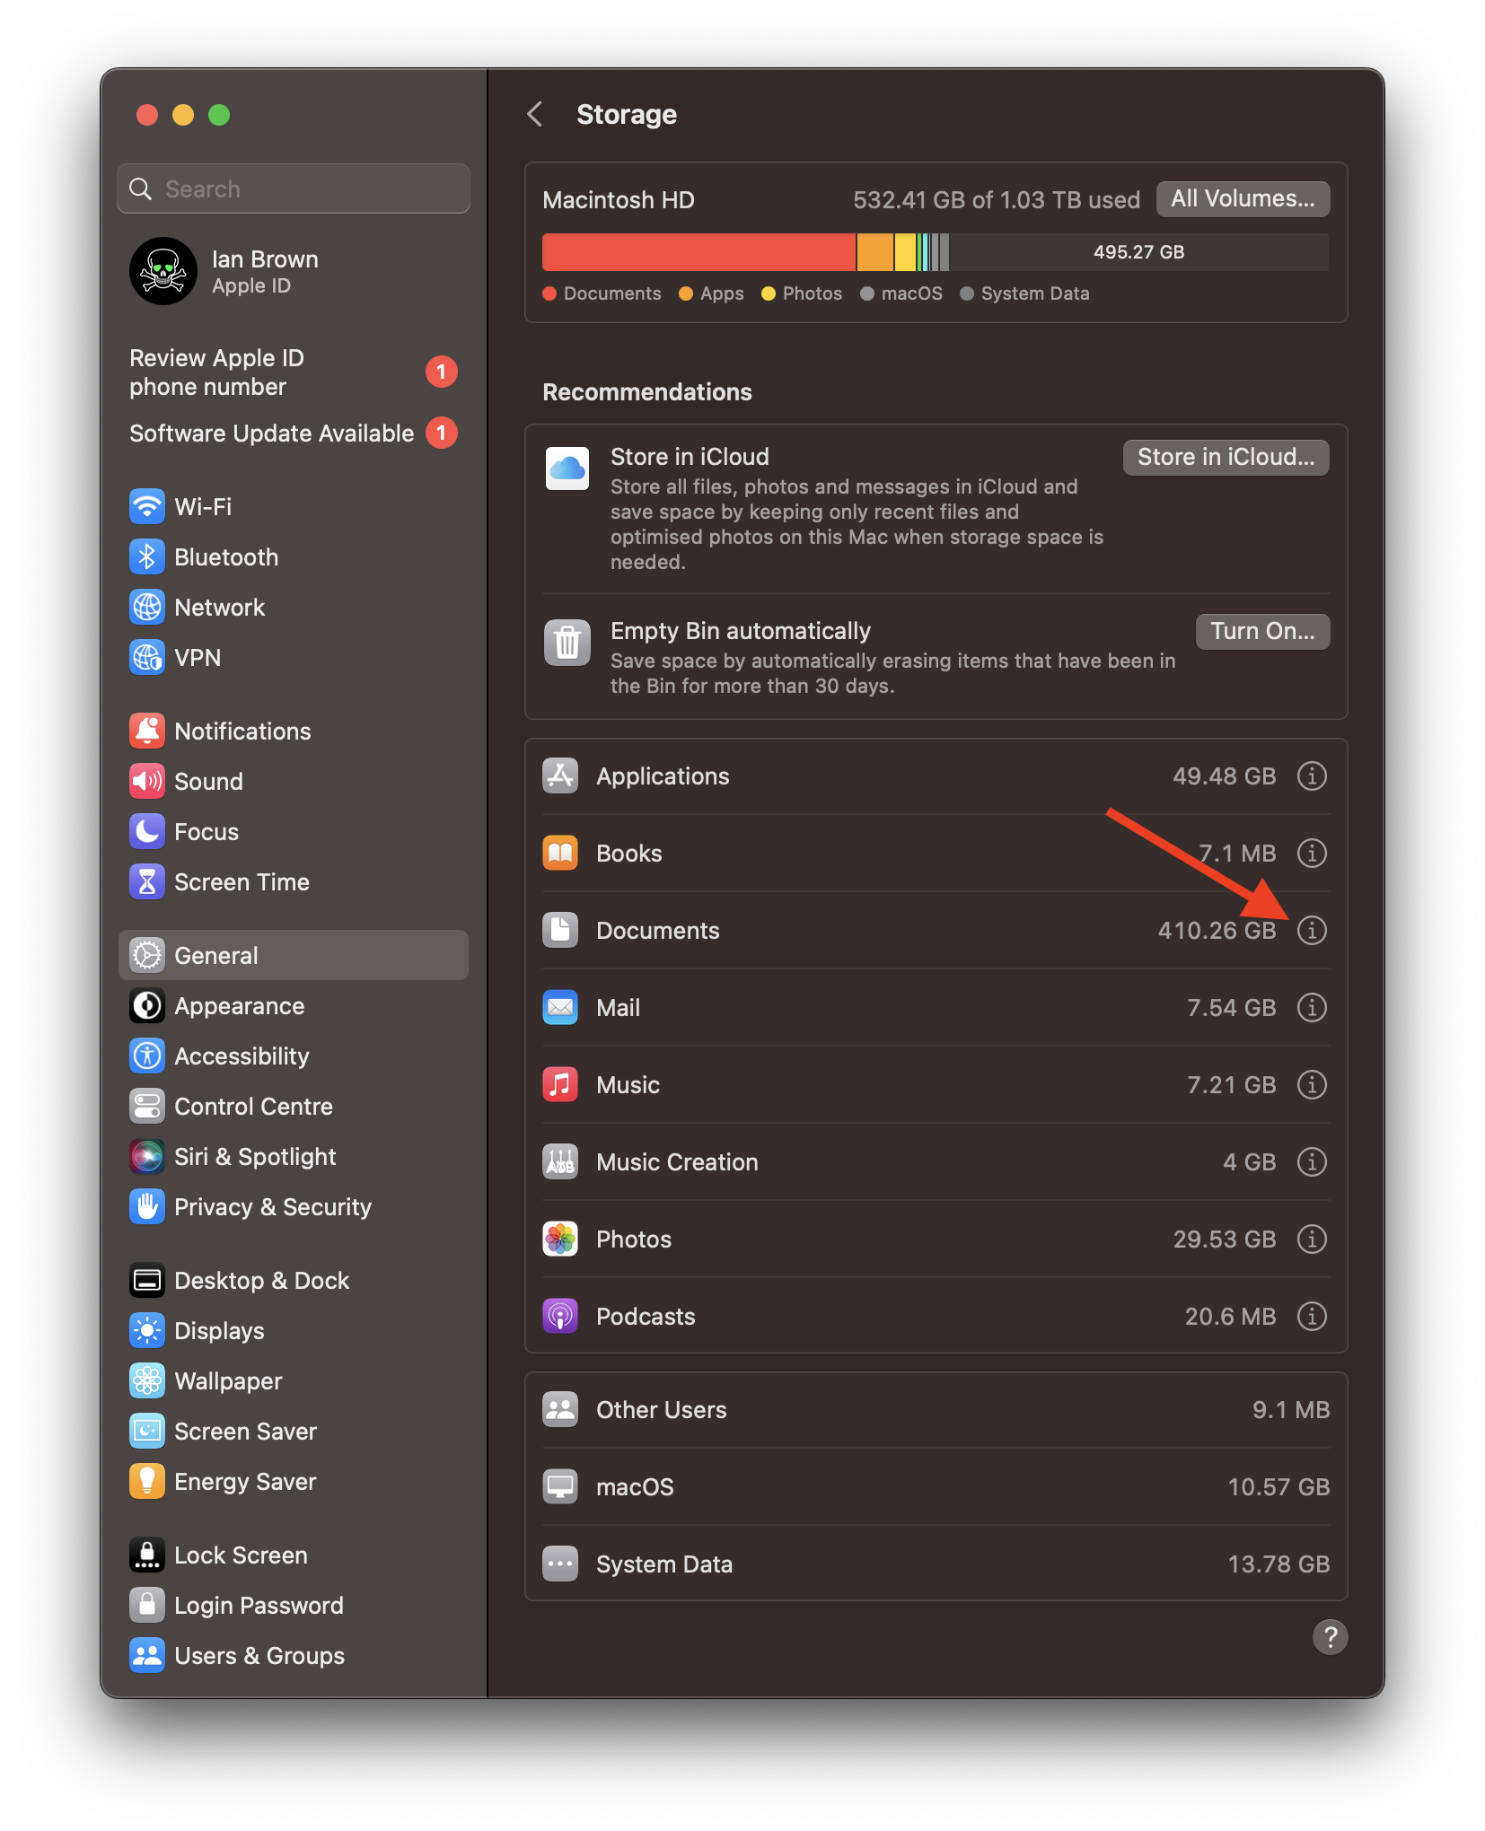Open Login Password settings
1485x1831 pixels.
click(293, 1606)
